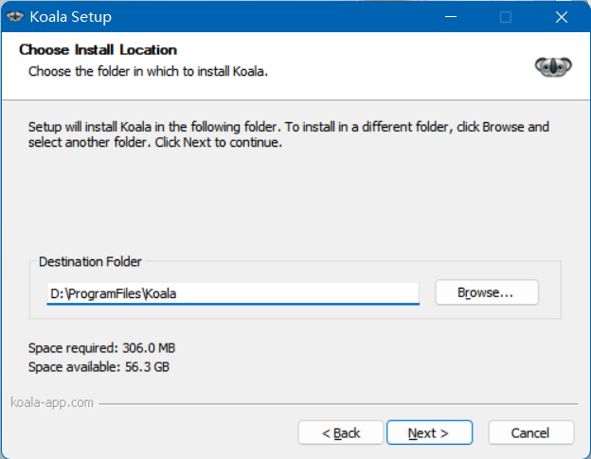591x459 pixels.
Task: Click the 'Koala Setup' window title
Action: click(70, 17)
